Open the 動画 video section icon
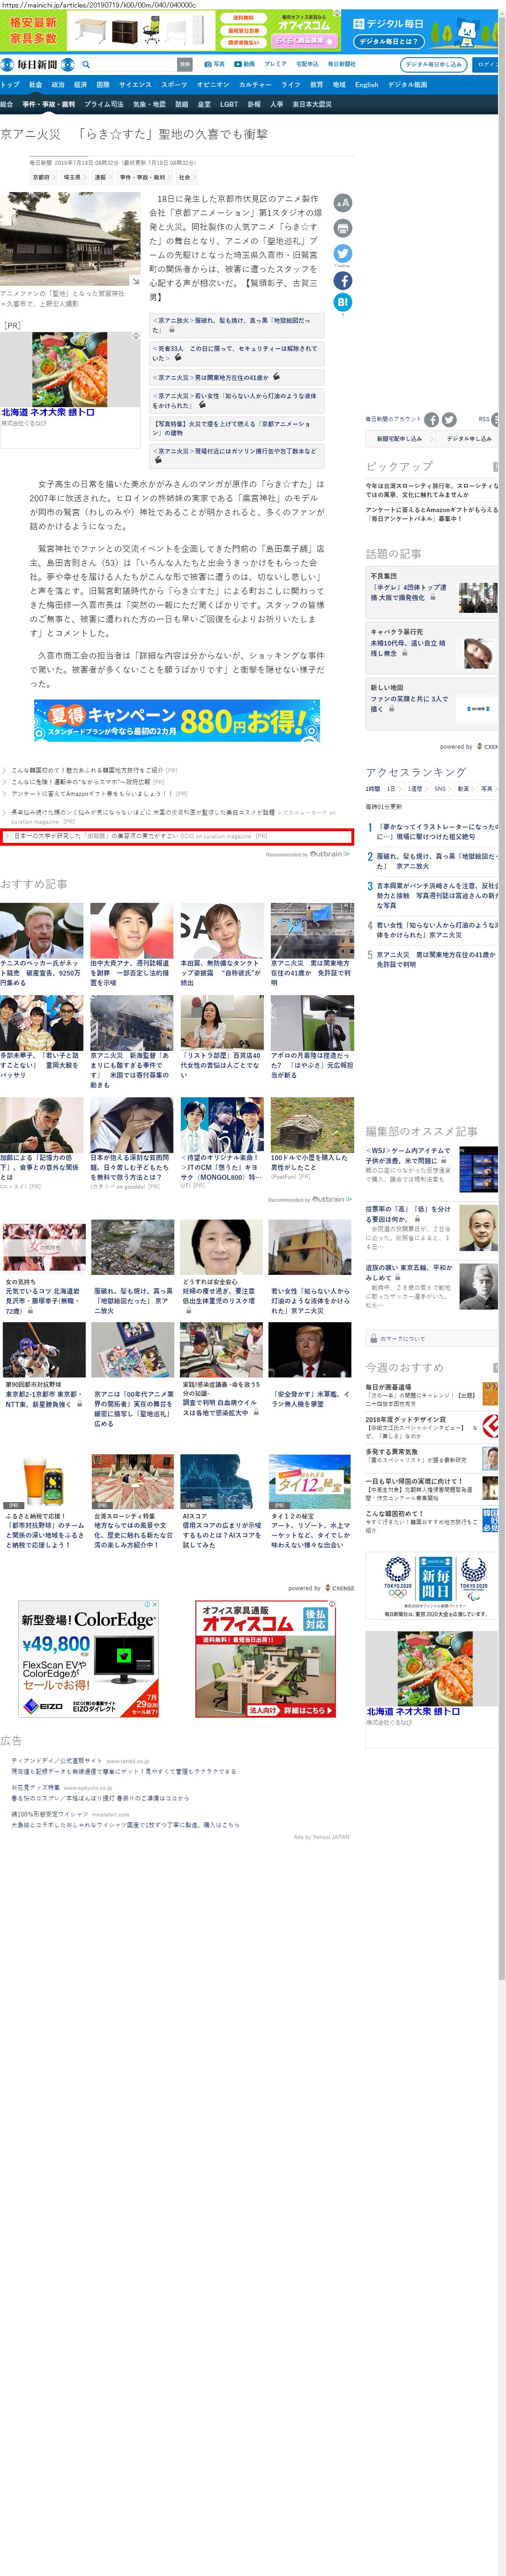 coord(239,64)
